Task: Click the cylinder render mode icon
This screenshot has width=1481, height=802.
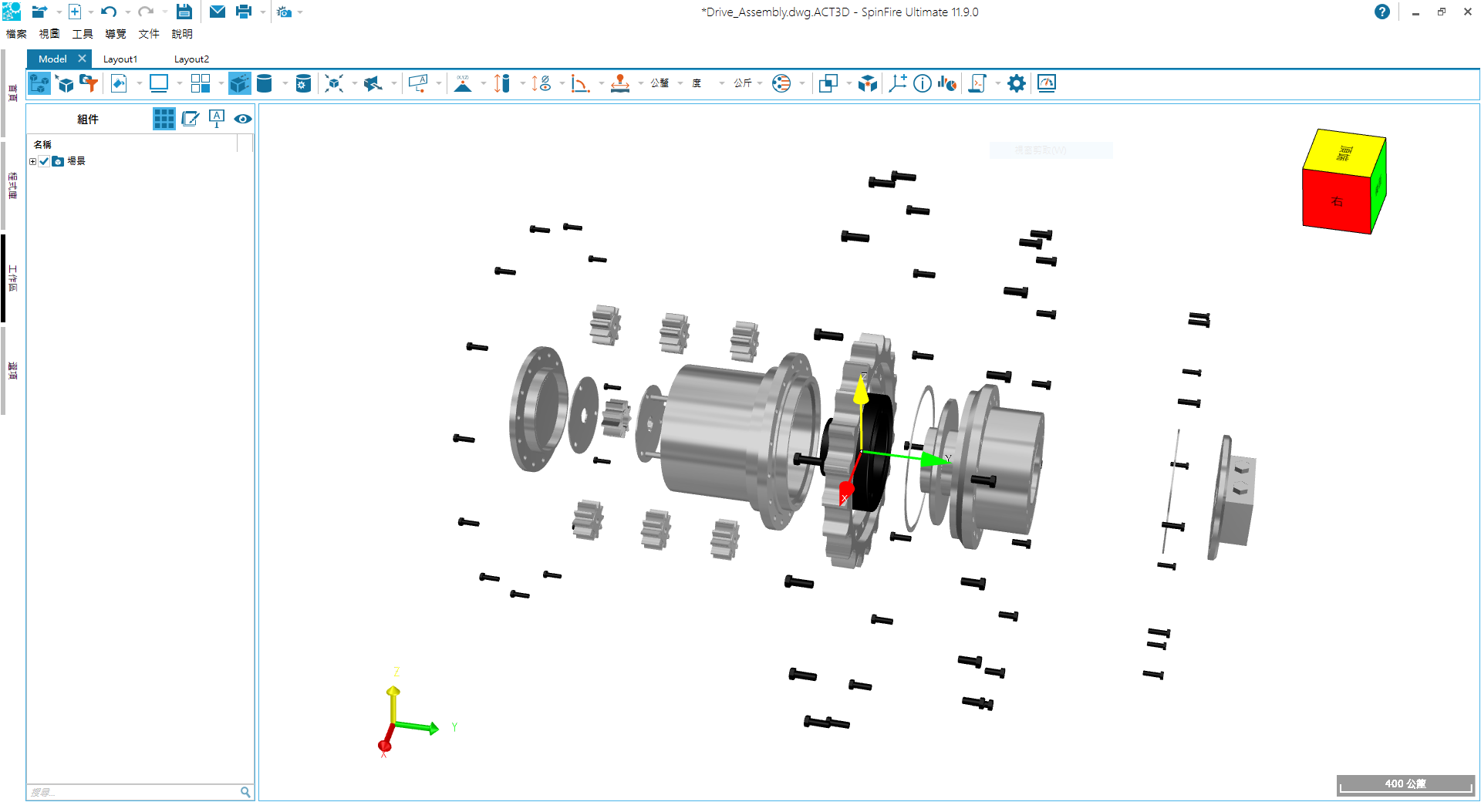Action: 265,83
